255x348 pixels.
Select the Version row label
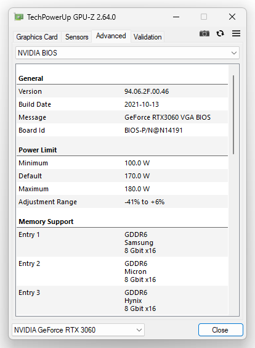click(30, 91)
